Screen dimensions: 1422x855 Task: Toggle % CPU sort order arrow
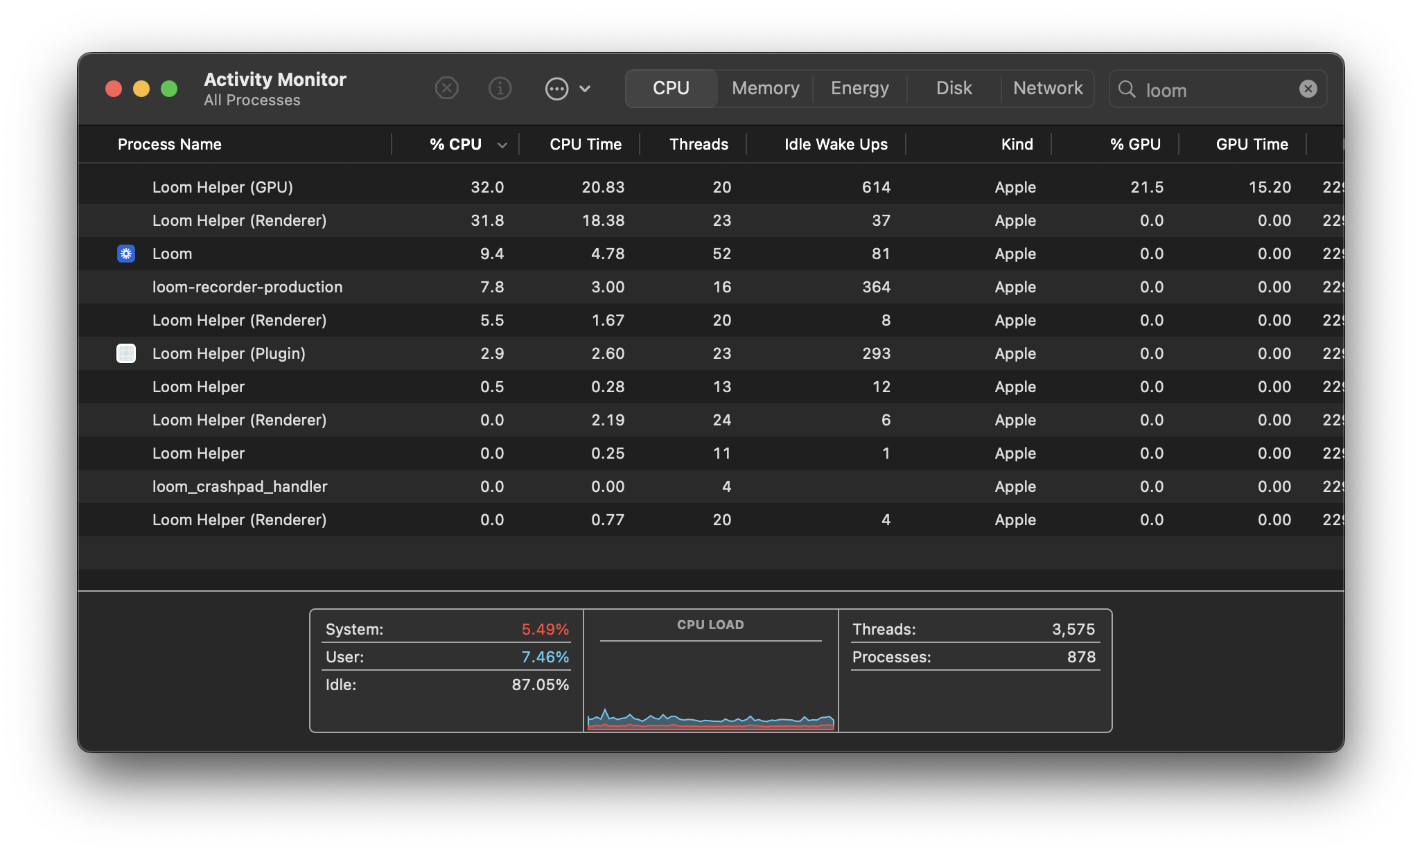502,145
